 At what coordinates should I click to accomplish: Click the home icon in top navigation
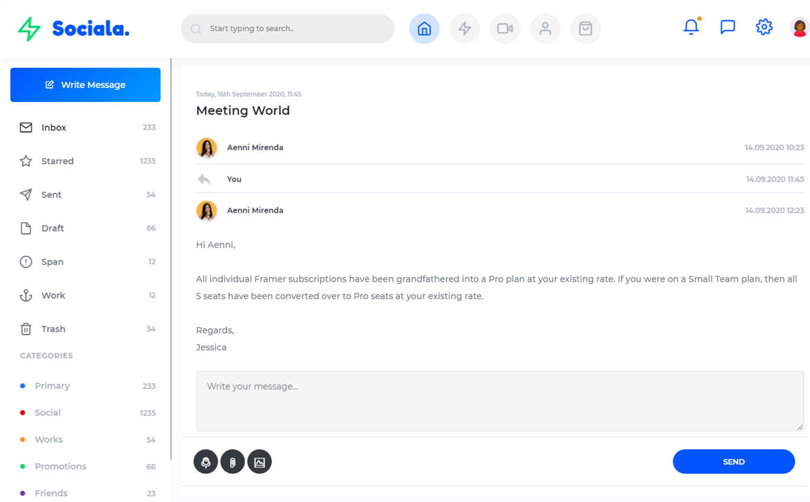pyautogui.click(x=424, y=28)
